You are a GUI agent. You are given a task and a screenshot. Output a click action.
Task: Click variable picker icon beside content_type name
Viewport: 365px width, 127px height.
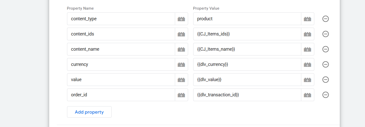coord(181,19)
